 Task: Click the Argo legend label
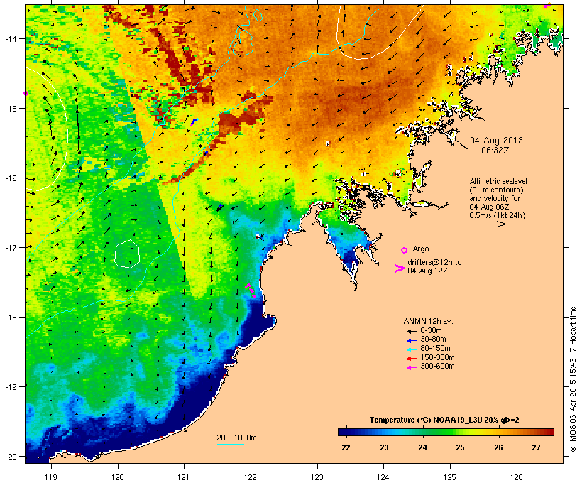[421, 249]
